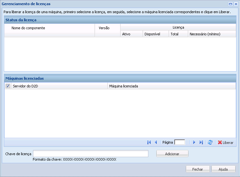240x177 pixels.
Task: Go to previous page arrow
Action: pos(156,142)
